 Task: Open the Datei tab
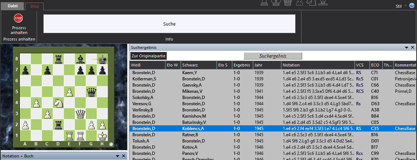12,6
